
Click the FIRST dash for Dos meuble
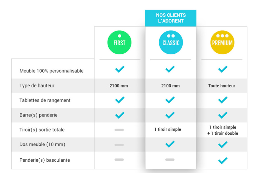(x=119, y=145)
